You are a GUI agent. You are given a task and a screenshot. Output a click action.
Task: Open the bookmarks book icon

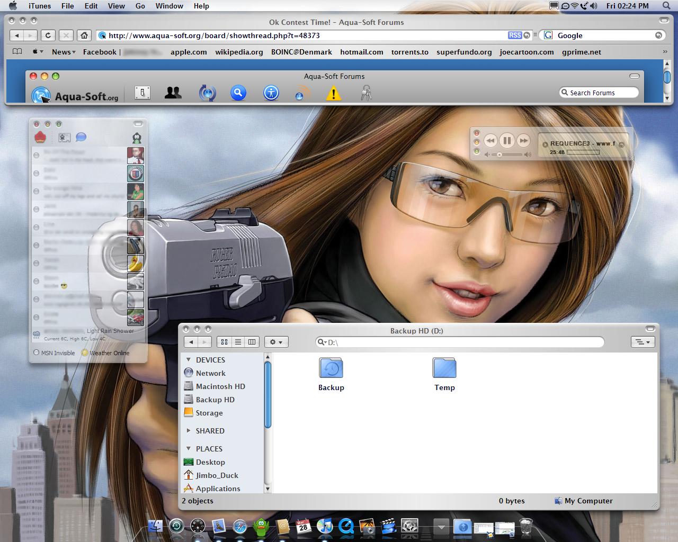coord(17,52)
